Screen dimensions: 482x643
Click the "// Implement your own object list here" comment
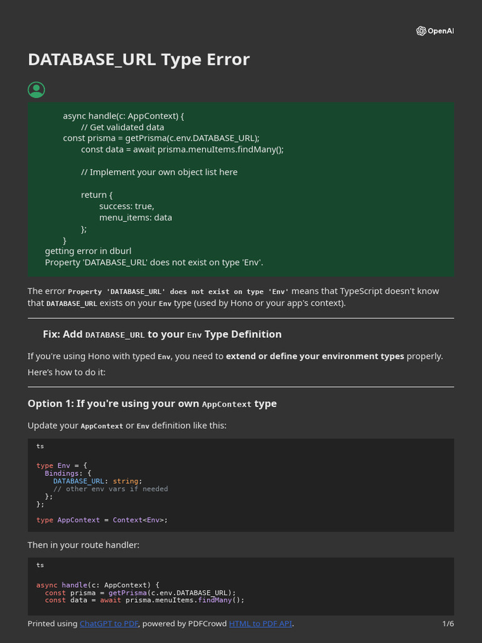click(x=159, y=172)
